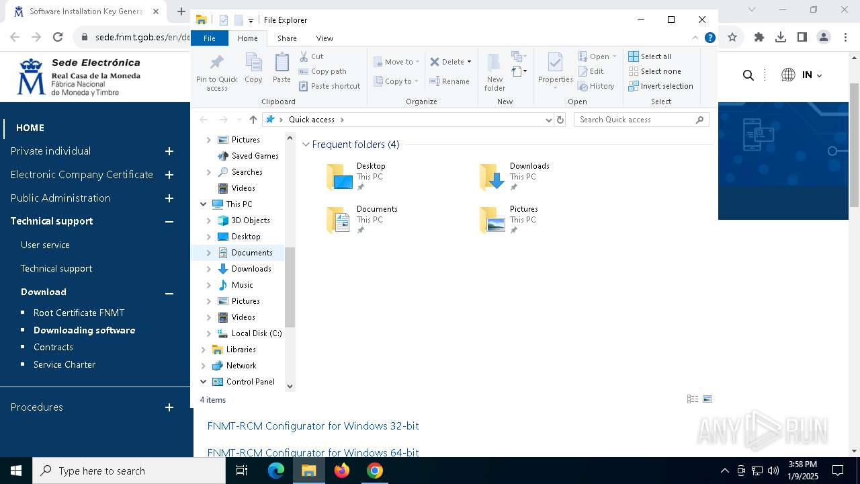The image size is (860, 484).
Task: Click Pin to Quick access icon
Action: (216, 72)
